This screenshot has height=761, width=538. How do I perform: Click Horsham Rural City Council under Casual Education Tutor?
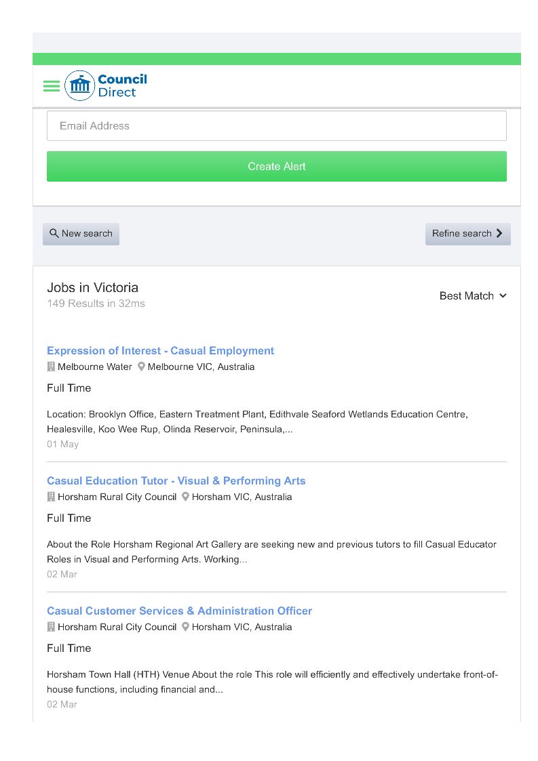click(117, 497)
